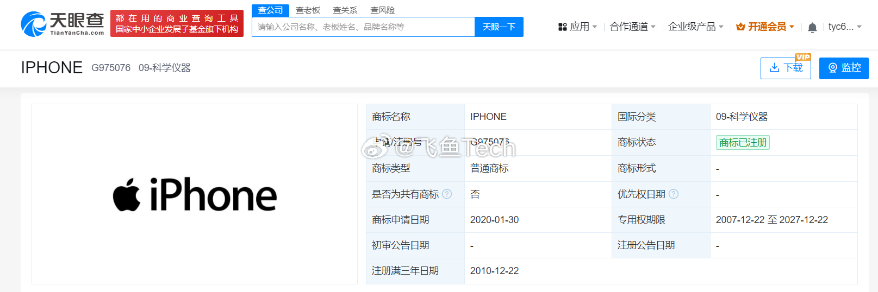Open the tyc6... user account dropdown

[x=845, y=27]
